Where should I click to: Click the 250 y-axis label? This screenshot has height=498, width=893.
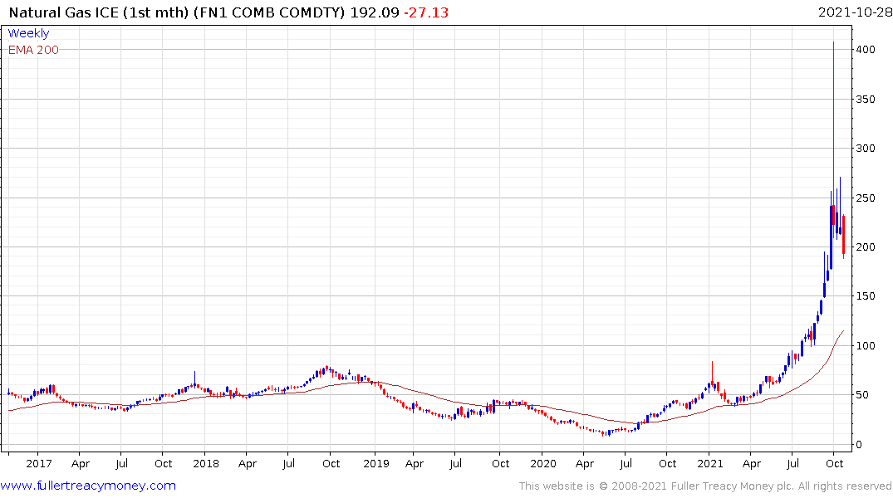(x=866, y=198)
